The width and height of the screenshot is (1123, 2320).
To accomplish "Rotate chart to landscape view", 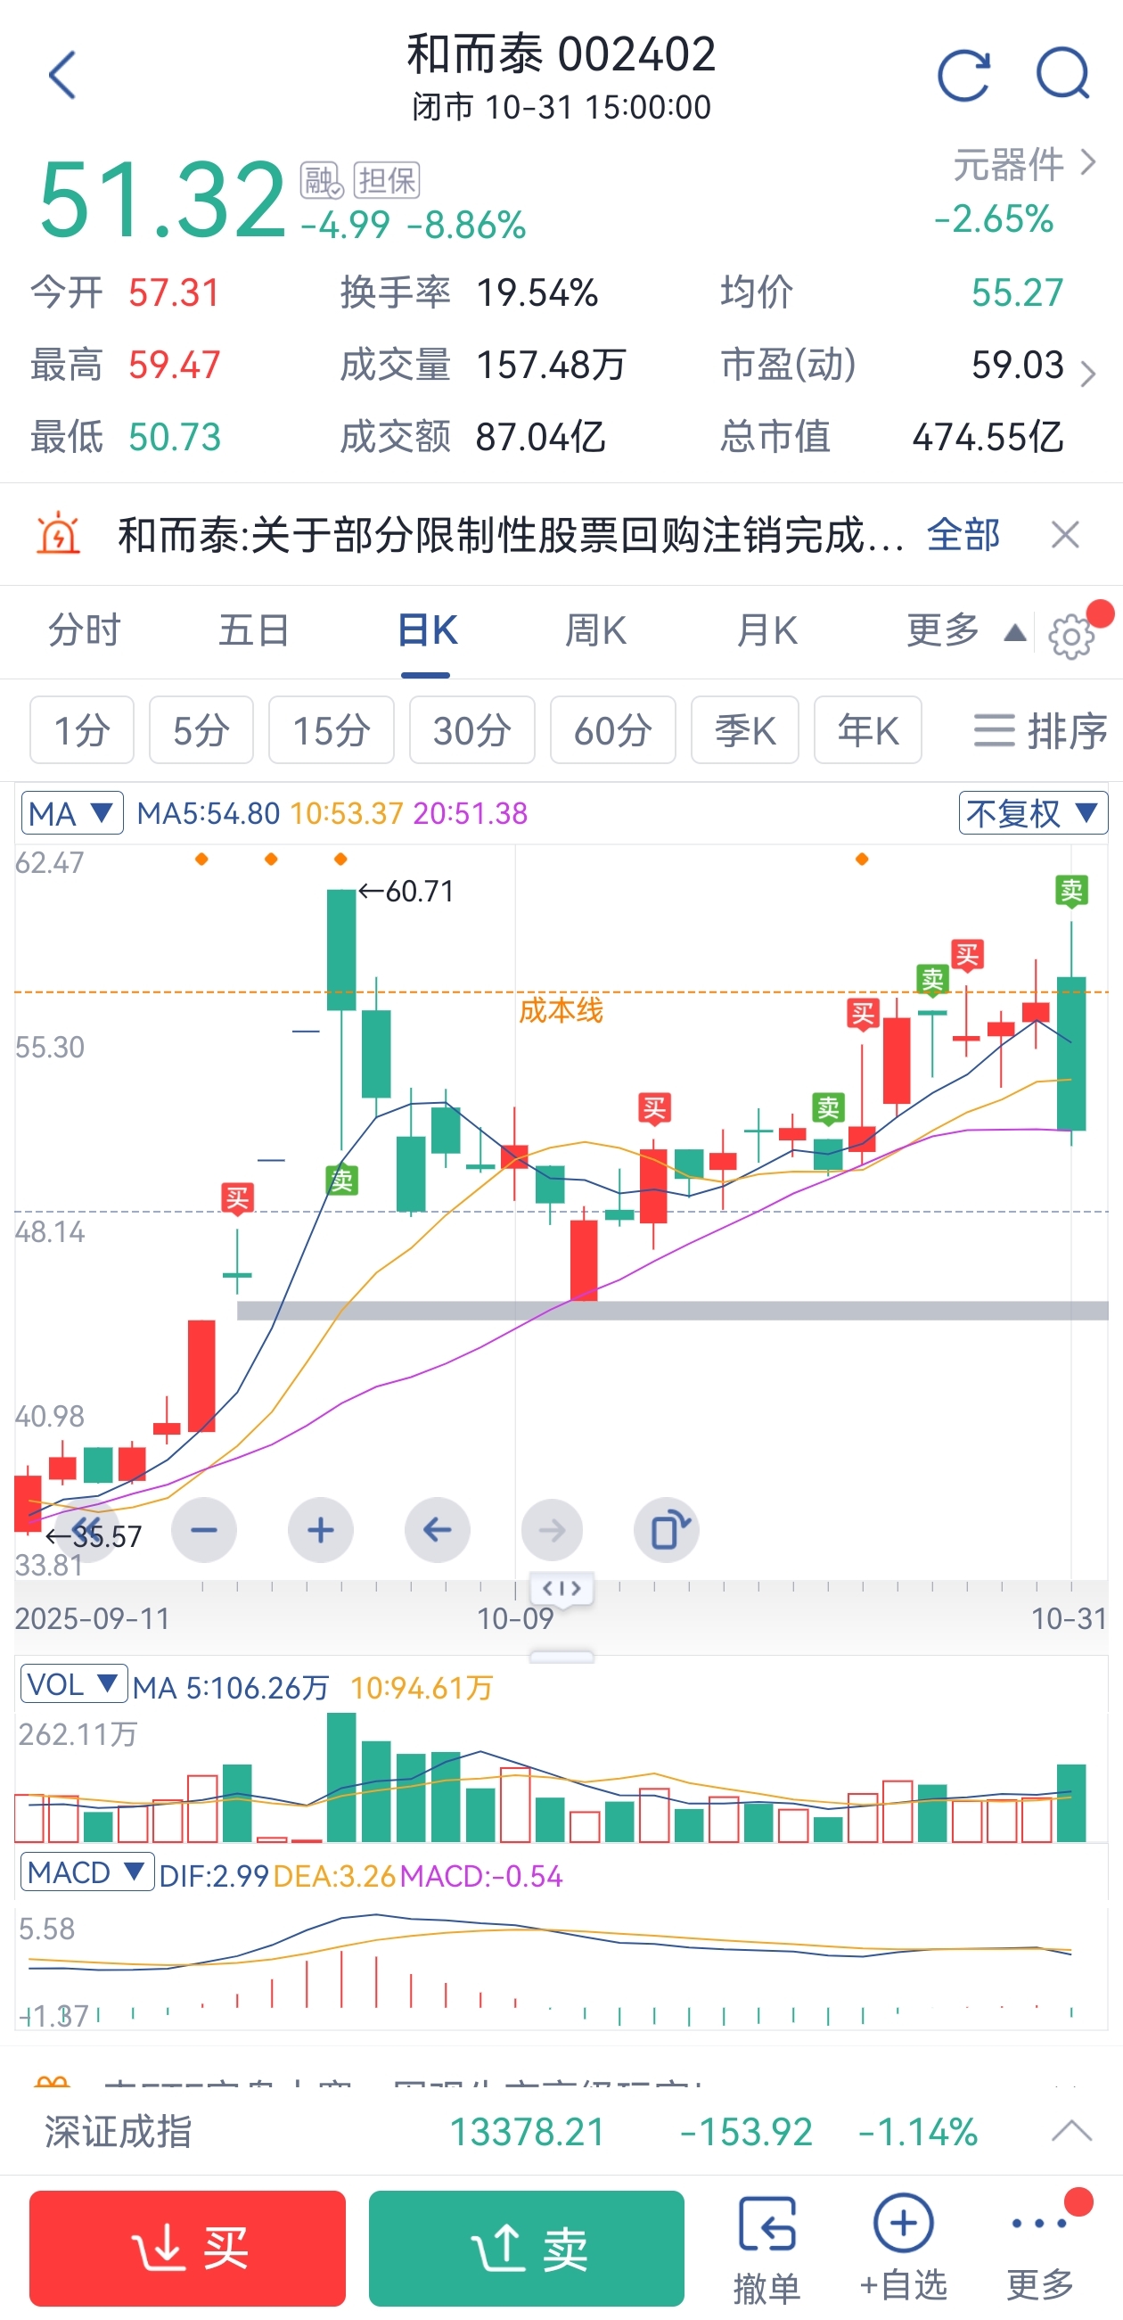I will click(x=668, y=1530).
